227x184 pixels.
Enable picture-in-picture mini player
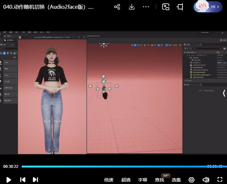(x=166, y=7)
